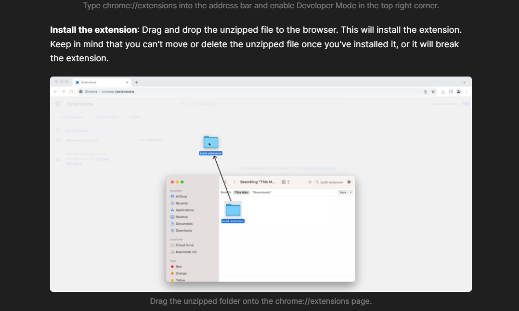Select the This Mac search scope

[241, 192]
